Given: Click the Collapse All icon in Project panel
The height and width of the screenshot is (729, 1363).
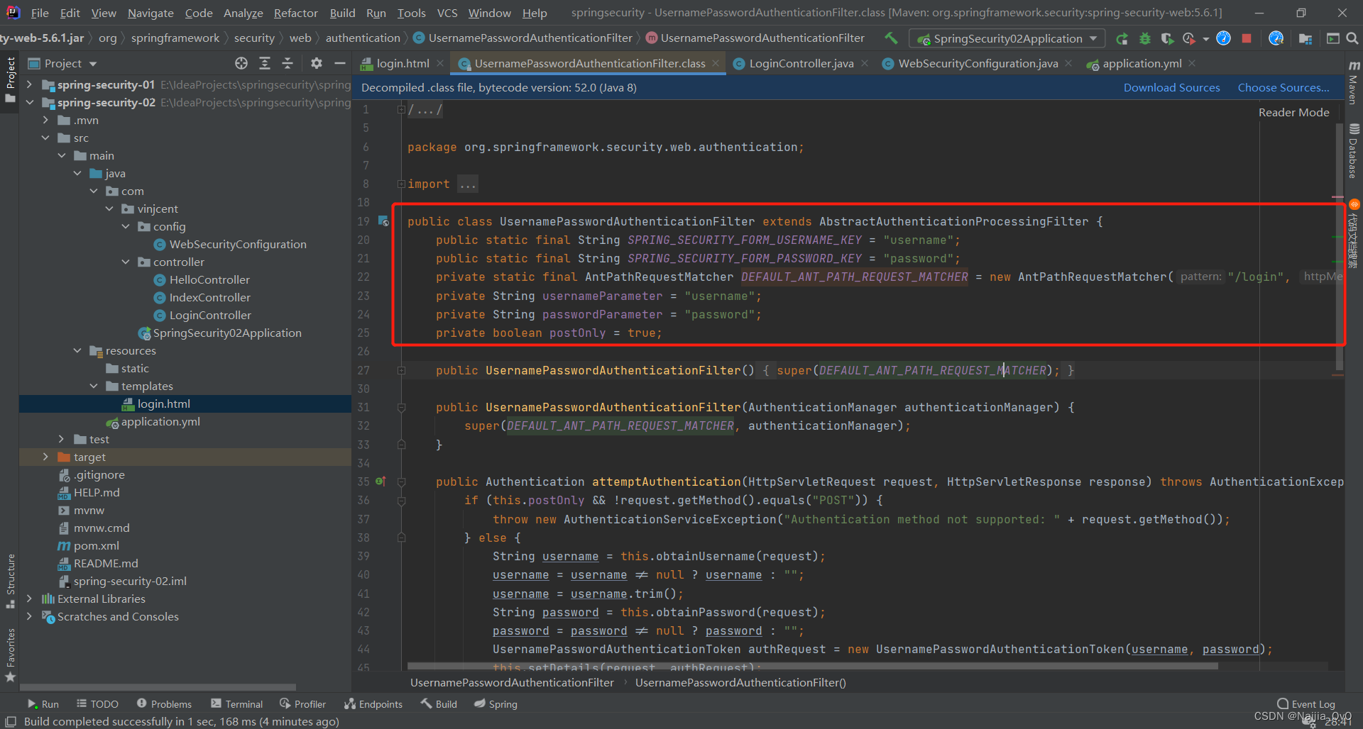Looking at the screenshot, I should pyautogui.click(x=288, y=63).
